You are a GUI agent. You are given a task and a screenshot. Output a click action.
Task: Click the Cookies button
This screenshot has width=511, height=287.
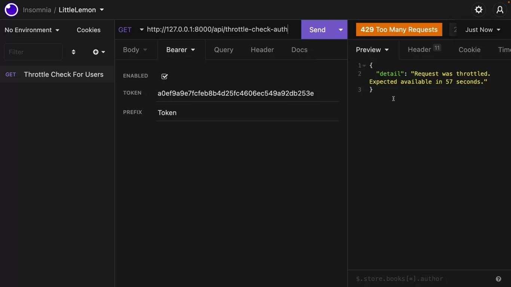(88, 30)
